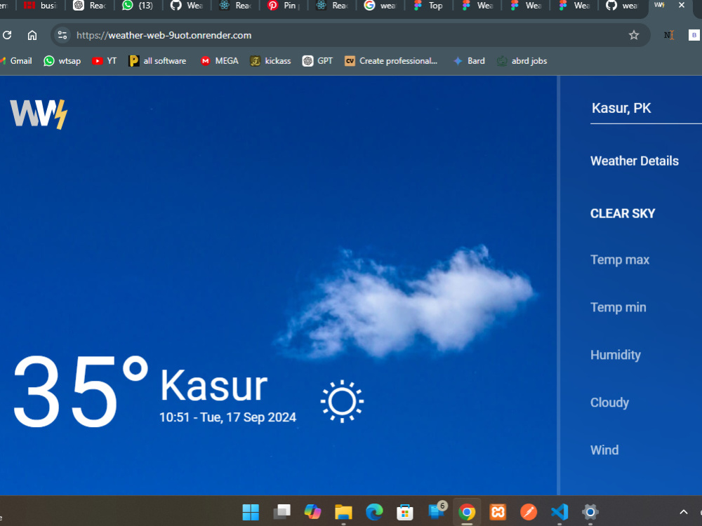
Task: Open the YT YouTube bookmark
Action: click(x=104, y=61)
